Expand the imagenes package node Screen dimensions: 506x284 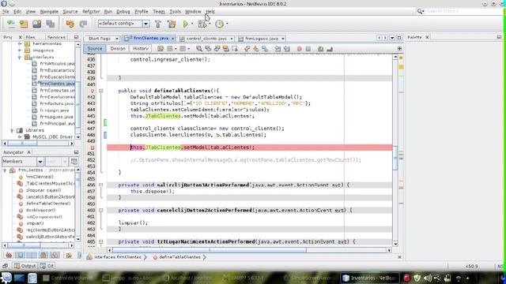pos(20,50)
